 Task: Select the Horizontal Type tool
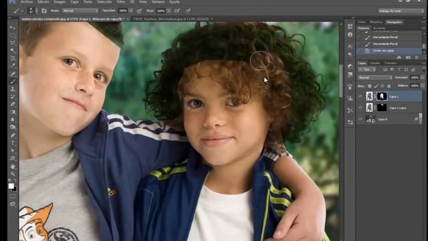(13, 143)
